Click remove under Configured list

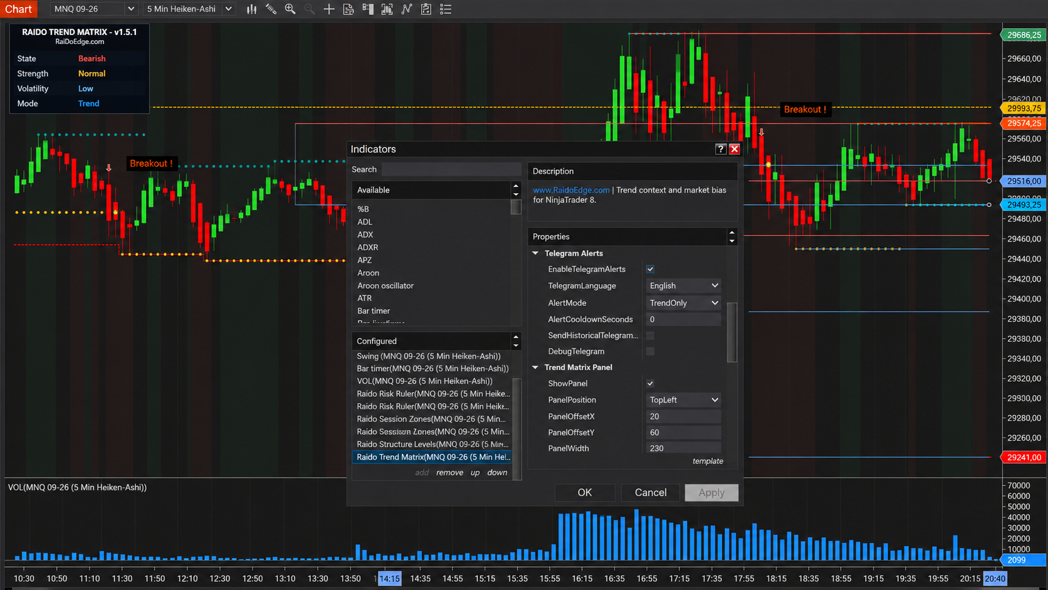[449, 472]
